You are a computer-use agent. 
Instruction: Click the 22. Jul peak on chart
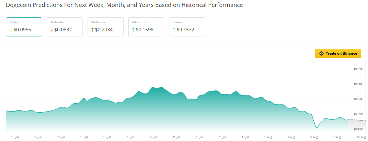(x=153, y=87)
